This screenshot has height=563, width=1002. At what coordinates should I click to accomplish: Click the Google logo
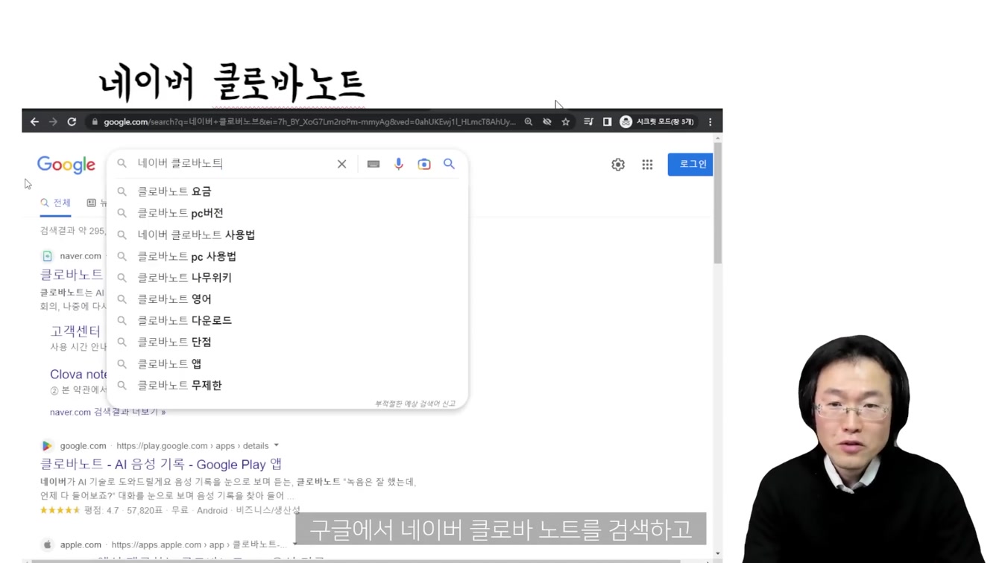tap(66, 165)
